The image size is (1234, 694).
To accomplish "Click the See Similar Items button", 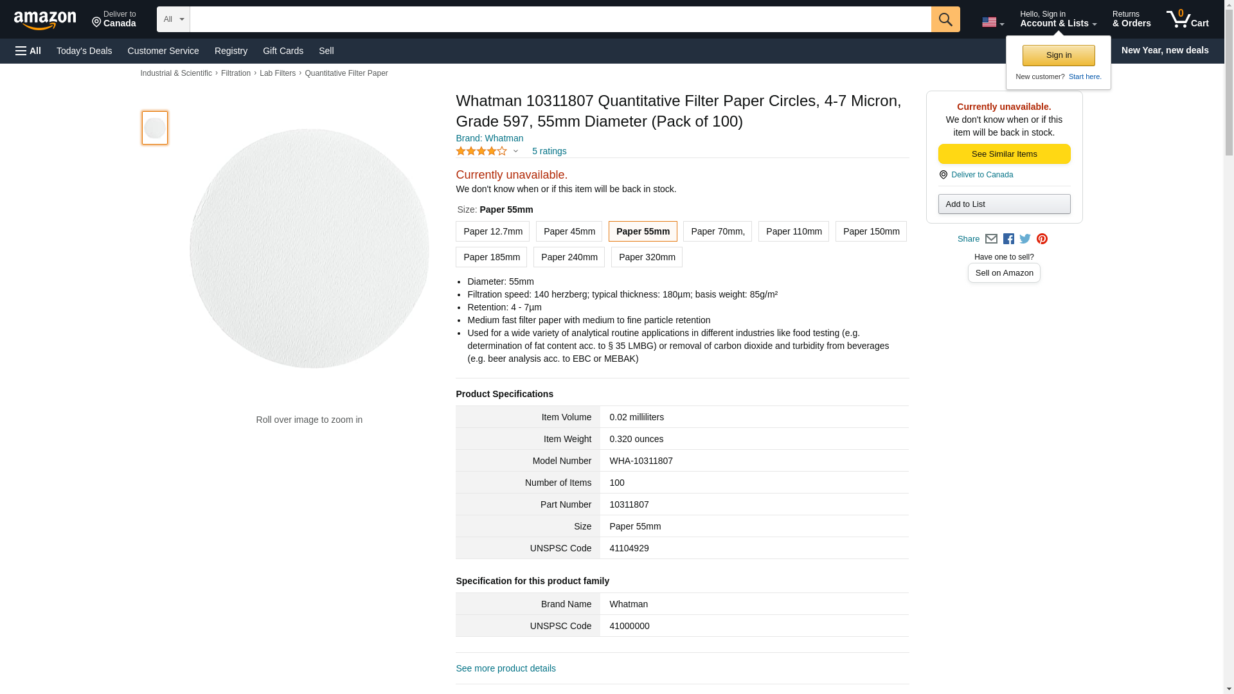I will coord(1004,154).
